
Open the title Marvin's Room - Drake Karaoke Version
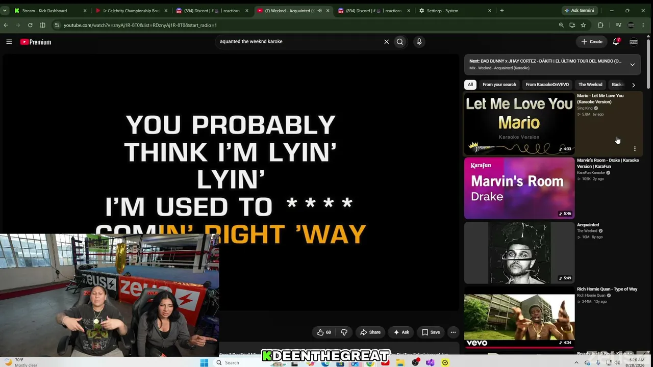(608, 163)
